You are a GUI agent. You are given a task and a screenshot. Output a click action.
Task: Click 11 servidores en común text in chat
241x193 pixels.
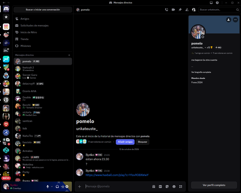click(x=100, y=142)
